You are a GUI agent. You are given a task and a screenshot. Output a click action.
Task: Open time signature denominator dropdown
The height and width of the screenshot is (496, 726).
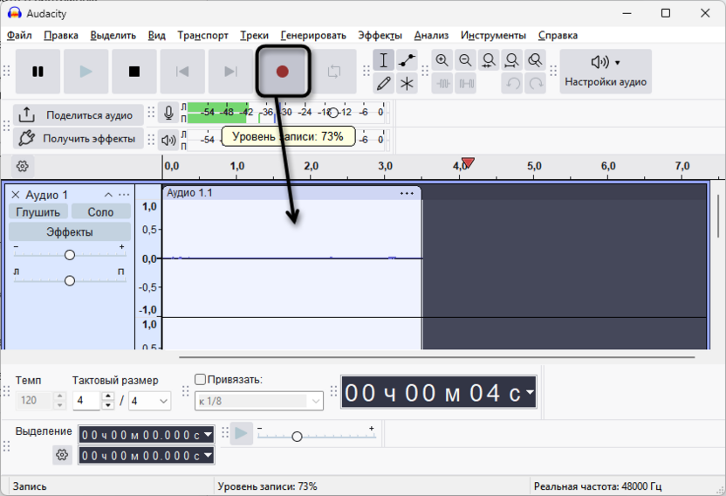[149, 401]
